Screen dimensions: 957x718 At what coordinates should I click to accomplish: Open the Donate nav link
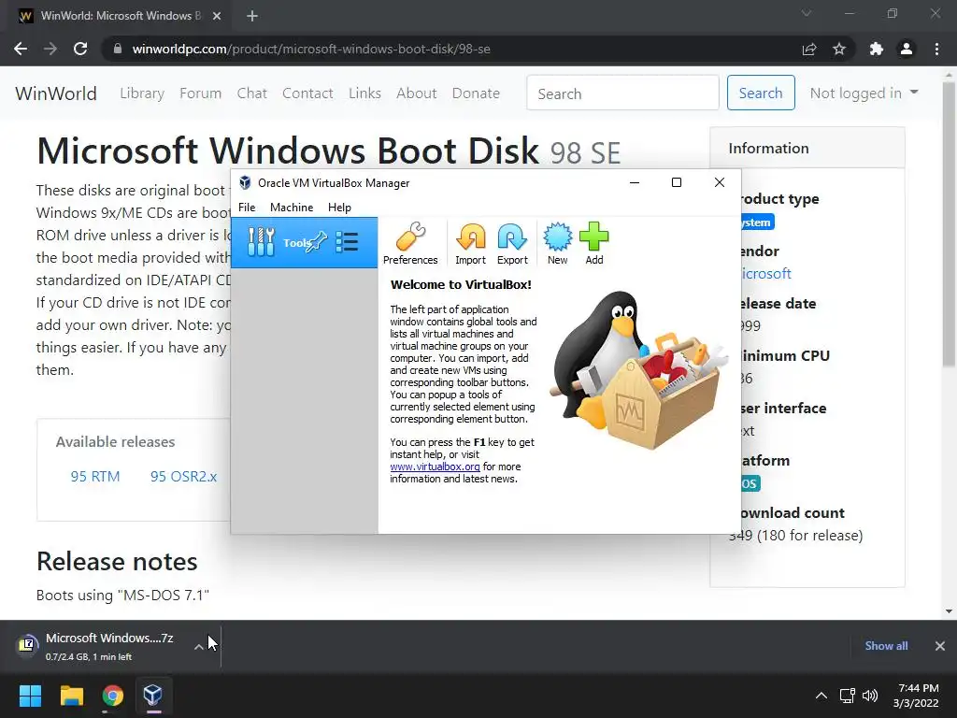[x=476, y=93]
